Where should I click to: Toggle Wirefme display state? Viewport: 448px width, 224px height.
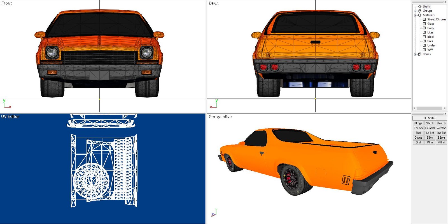click(441, 128)
